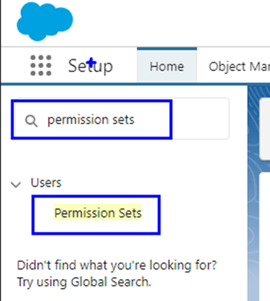The height and width of the screenshot is (301, 270).
Task: Click empty right end of Quick Find box
Action: tap(200, 119)
